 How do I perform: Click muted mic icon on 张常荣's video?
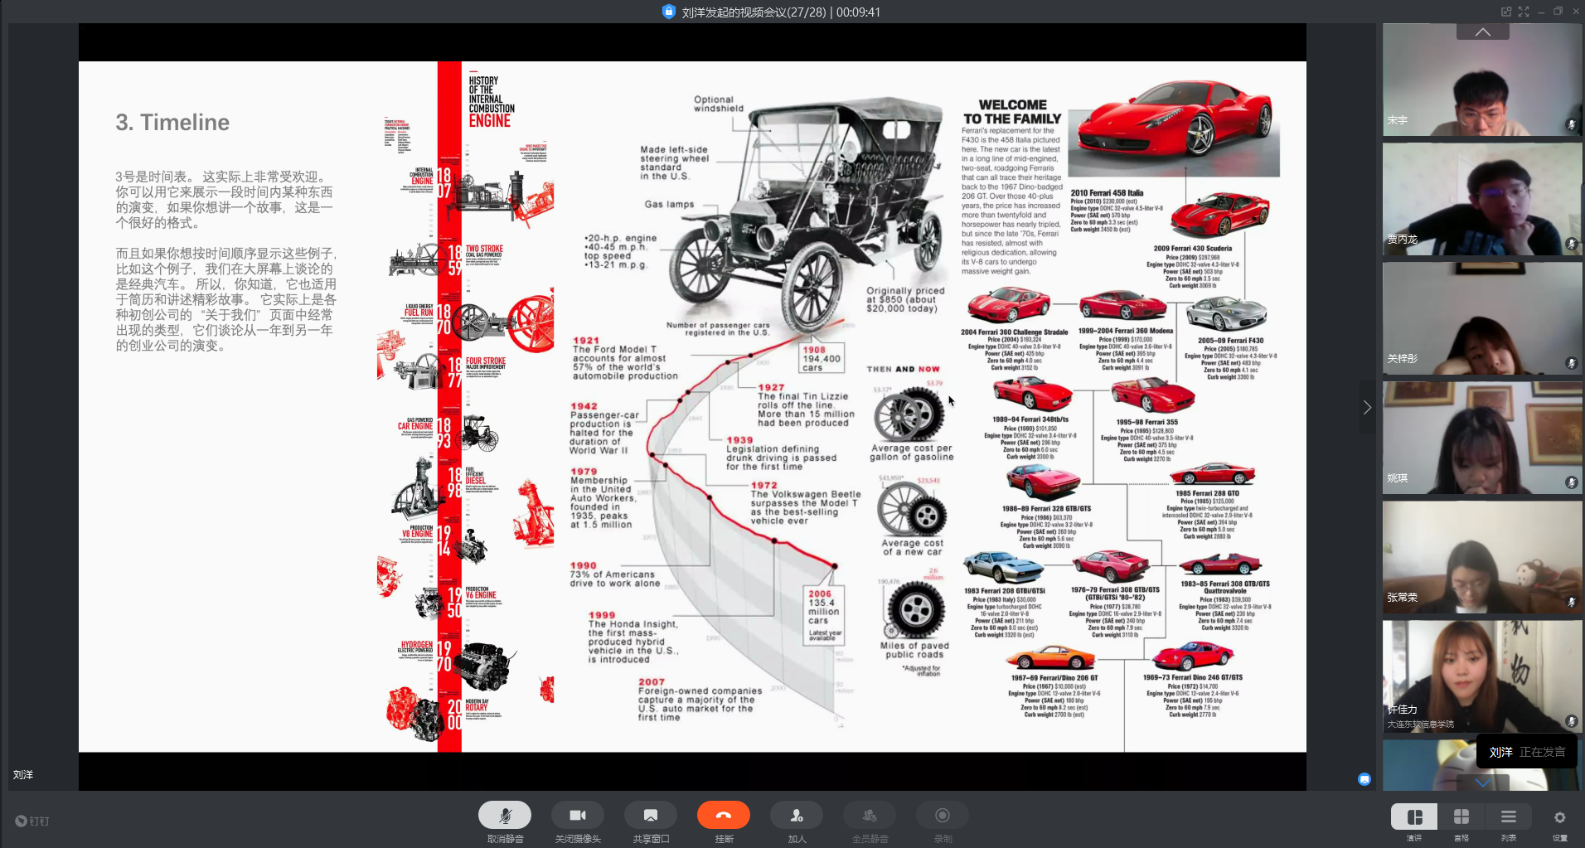click(x=1571, y=602)
